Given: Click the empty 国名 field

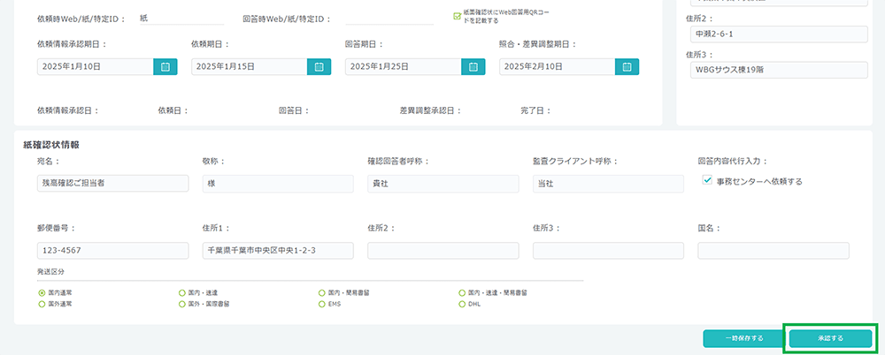Looking at the screenshot, I should tap(773, 251).
